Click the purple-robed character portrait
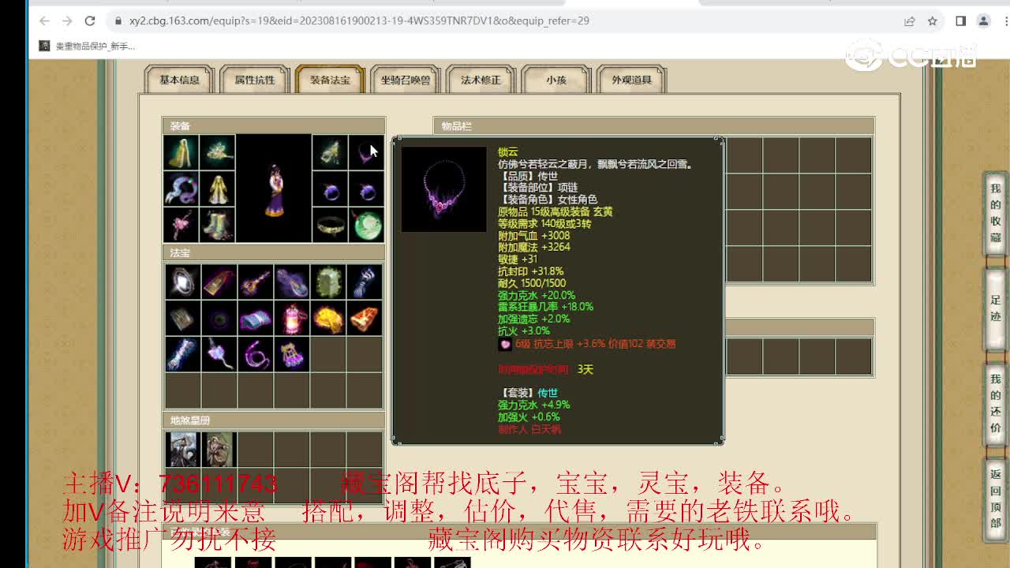The width and height of the screenshot is (1010, 568). [x=274, y=189]
